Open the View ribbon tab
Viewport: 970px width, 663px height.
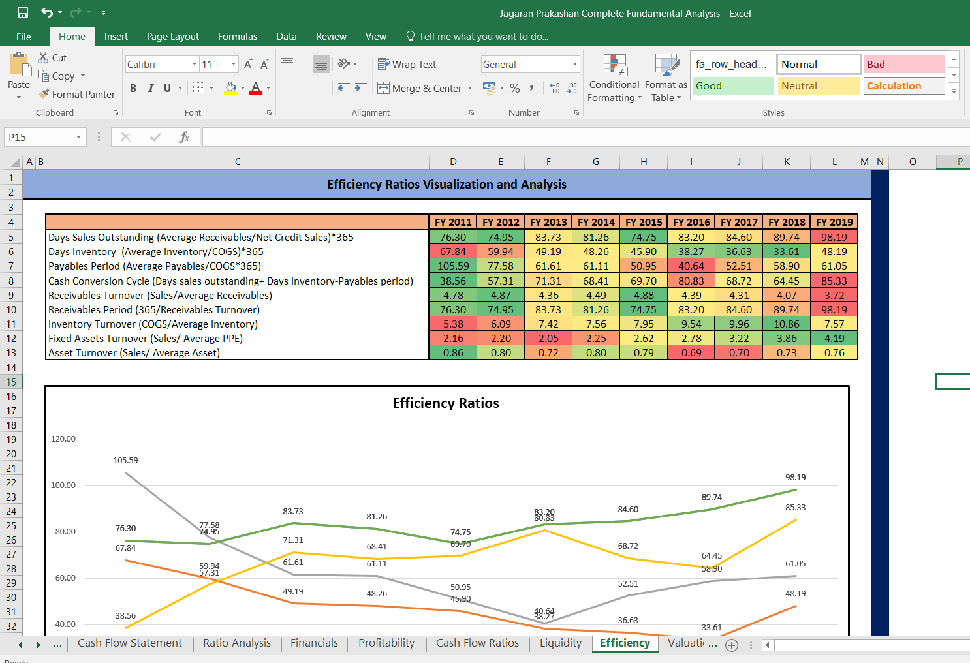tap(376, 37)
